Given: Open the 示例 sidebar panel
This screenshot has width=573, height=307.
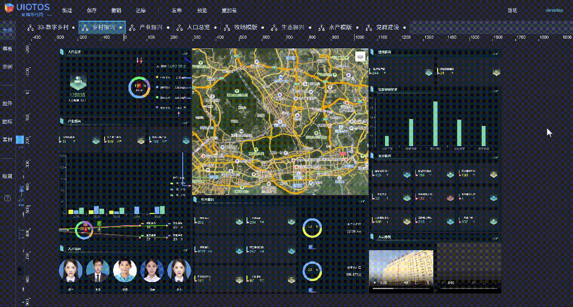Looking at the screenshot, I should [x=7, y=67].
